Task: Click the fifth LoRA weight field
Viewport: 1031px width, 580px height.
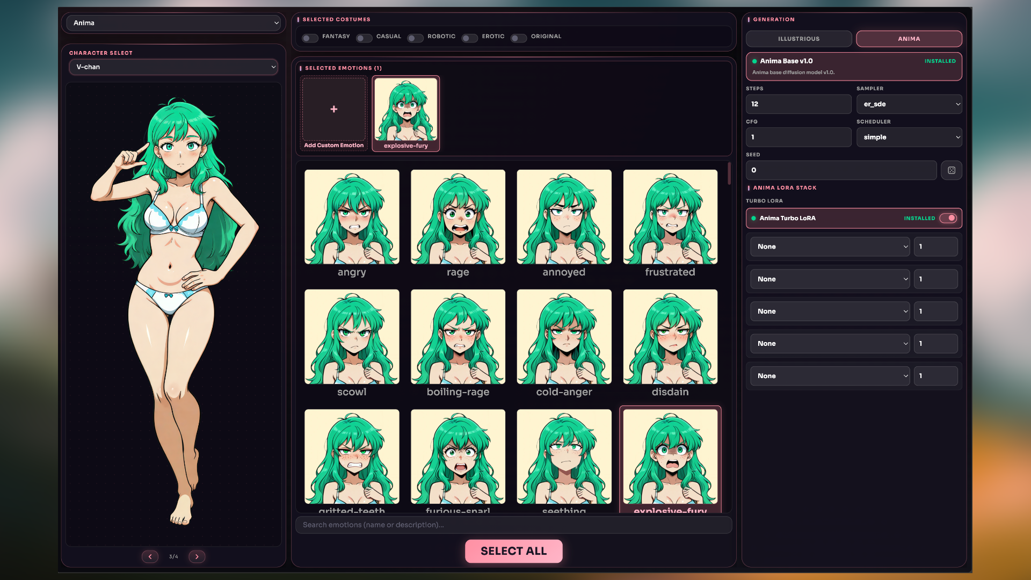Action: (935, 376)
